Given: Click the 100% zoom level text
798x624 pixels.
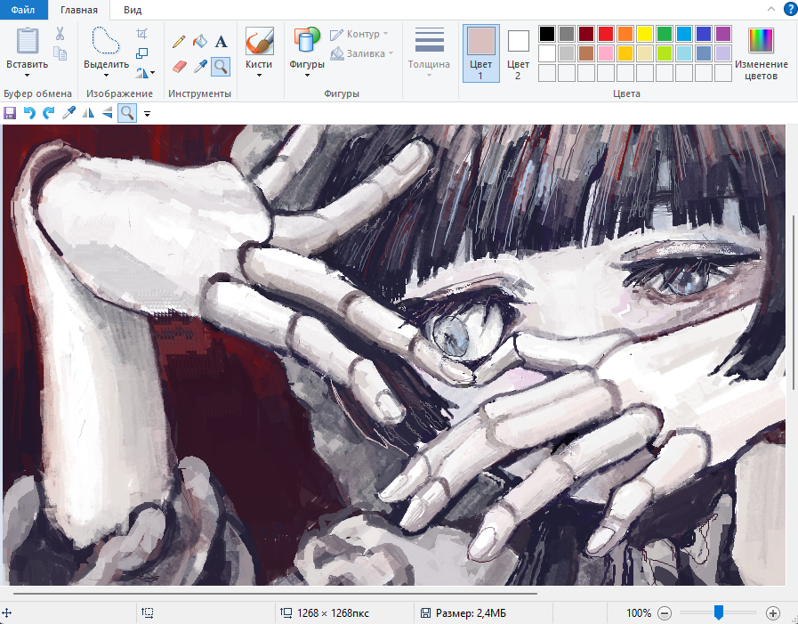Looking at the screenshot, I should (638, 613).
